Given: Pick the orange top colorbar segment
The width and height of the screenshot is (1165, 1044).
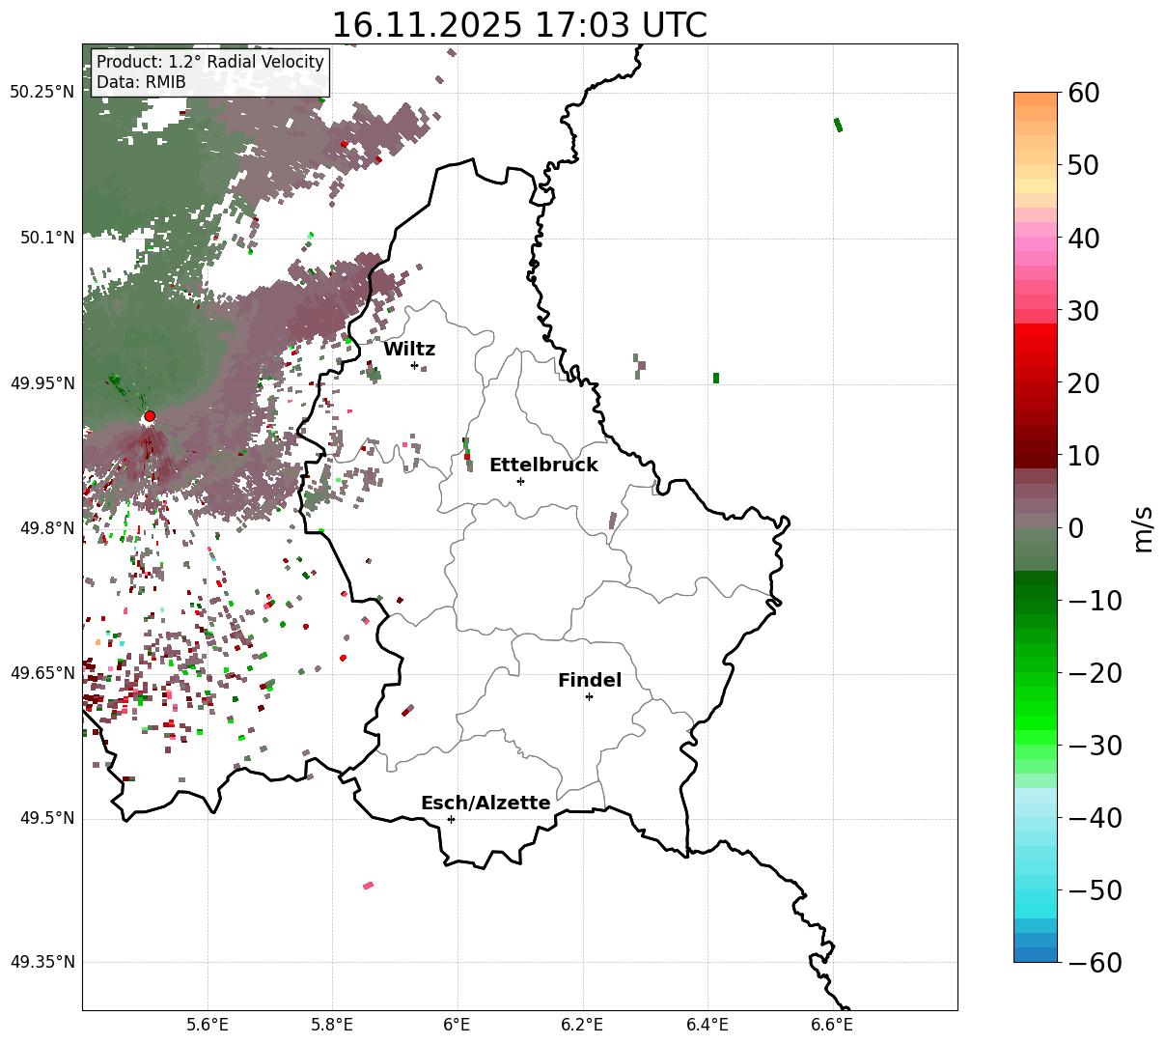Looking at the screenshot, I should click(x=1036, y=99).
